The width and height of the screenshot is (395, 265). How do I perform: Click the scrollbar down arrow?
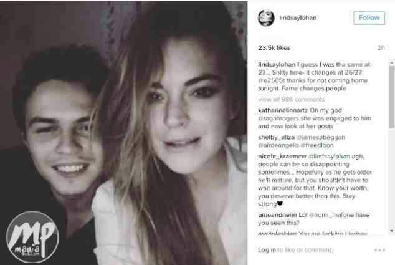point(392,231)
